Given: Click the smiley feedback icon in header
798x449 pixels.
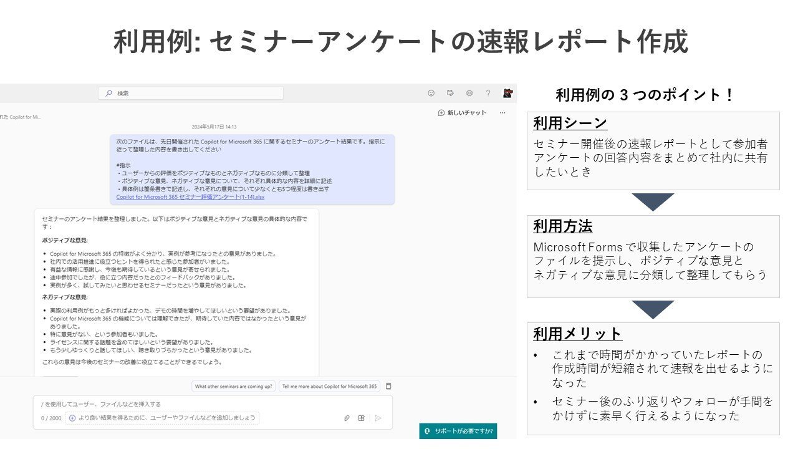Looking at the screenshot, I should tap(431, 93).
